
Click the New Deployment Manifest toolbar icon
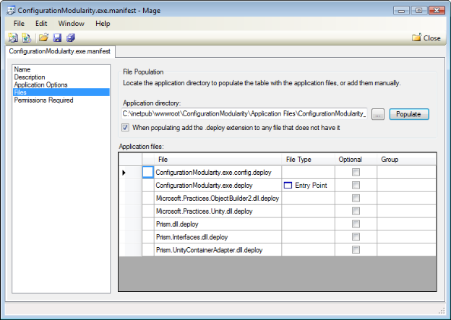(27, 38)
